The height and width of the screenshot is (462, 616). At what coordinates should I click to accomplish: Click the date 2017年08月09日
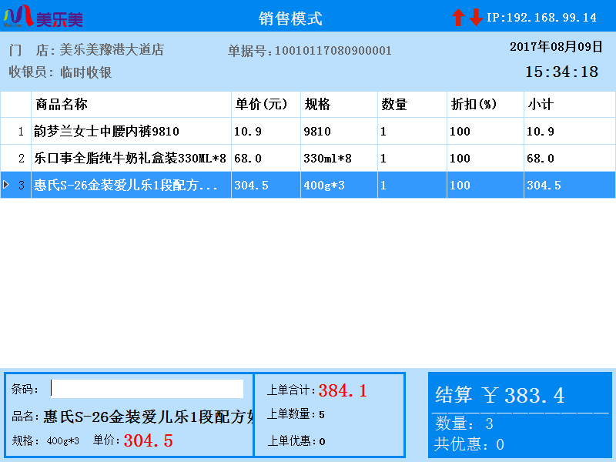pos(556,47)
